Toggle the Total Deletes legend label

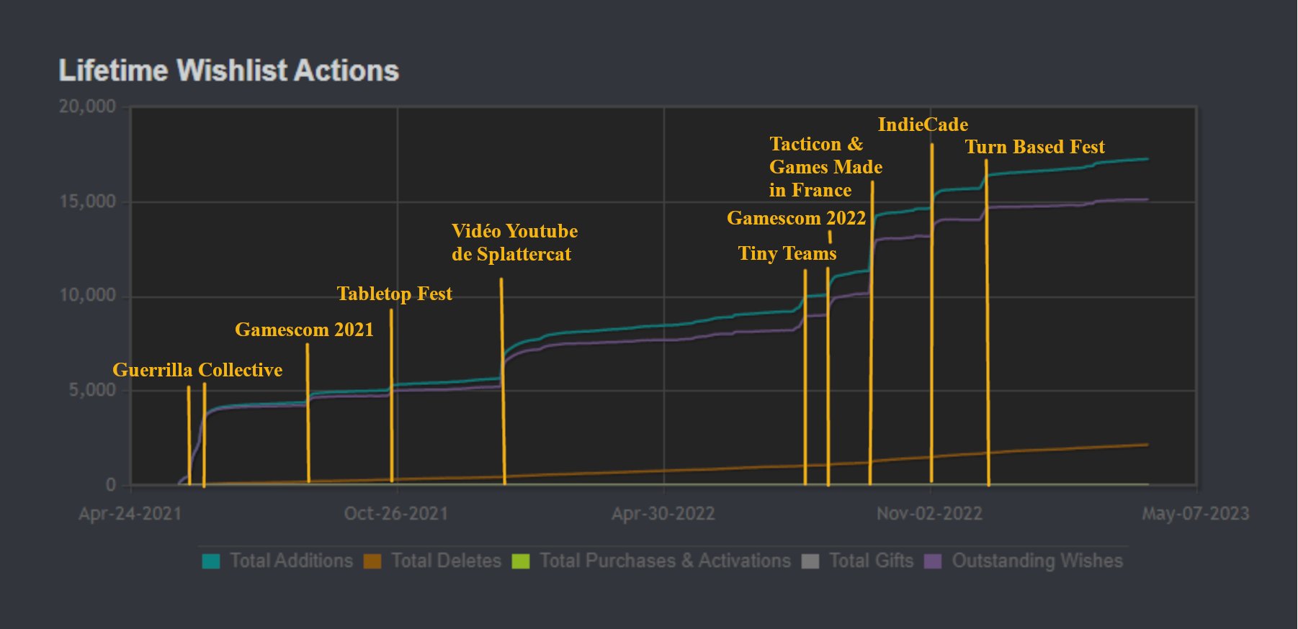[x=446, y=561]
